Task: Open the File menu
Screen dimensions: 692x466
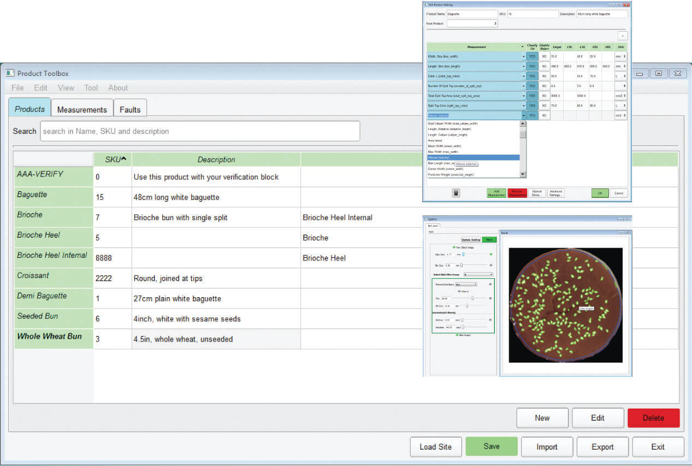Action: 17,87
